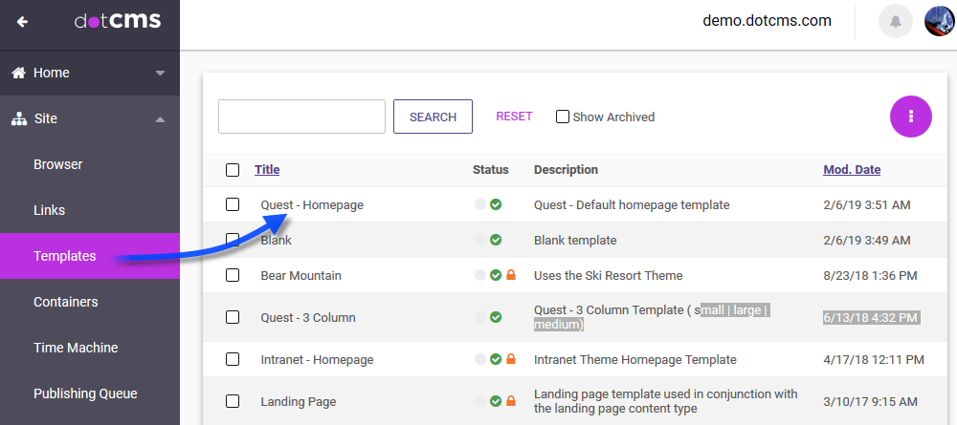Open the notifications bell icon
This screenshot has width=957, height=425.
point(896,22)
